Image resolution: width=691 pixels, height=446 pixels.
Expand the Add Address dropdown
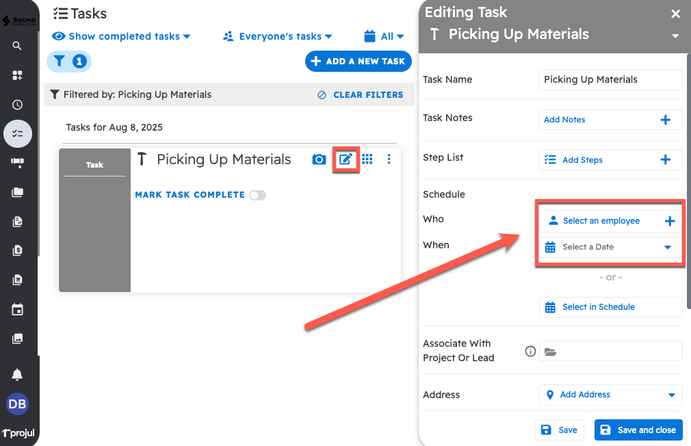coord(610,395)
